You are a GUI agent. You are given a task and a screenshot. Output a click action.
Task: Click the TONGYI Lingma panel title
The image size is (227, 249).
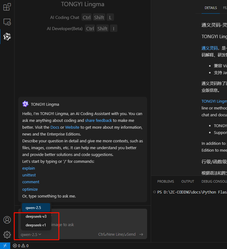(83, 4)
